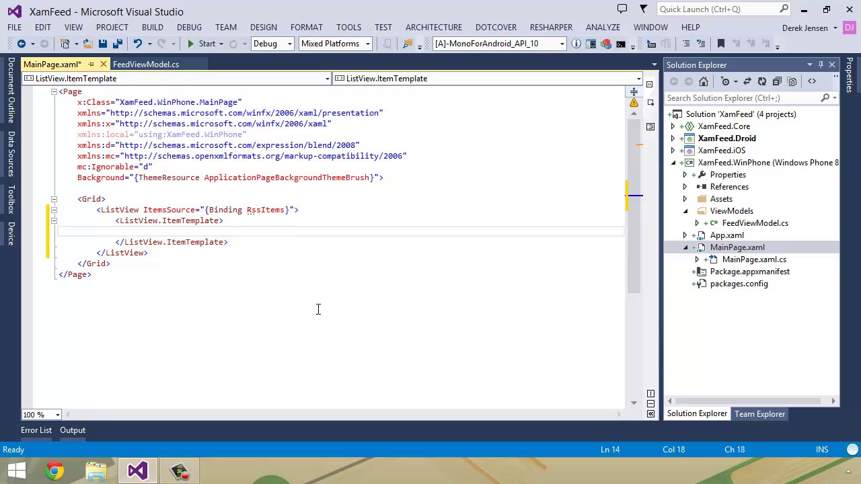Toggle bookmark on current line
Viewport: 861px width, 484px height.
(x=720, y=44)
